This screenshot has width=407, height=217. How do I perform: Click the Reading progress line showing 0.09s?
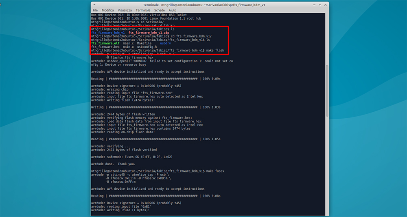[x=156, y=79]
